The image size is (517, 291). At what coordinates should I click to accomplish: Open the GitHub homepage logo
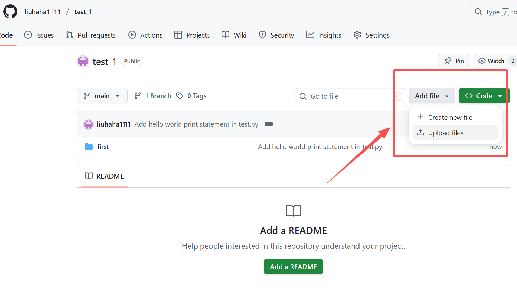pos(10,12)
